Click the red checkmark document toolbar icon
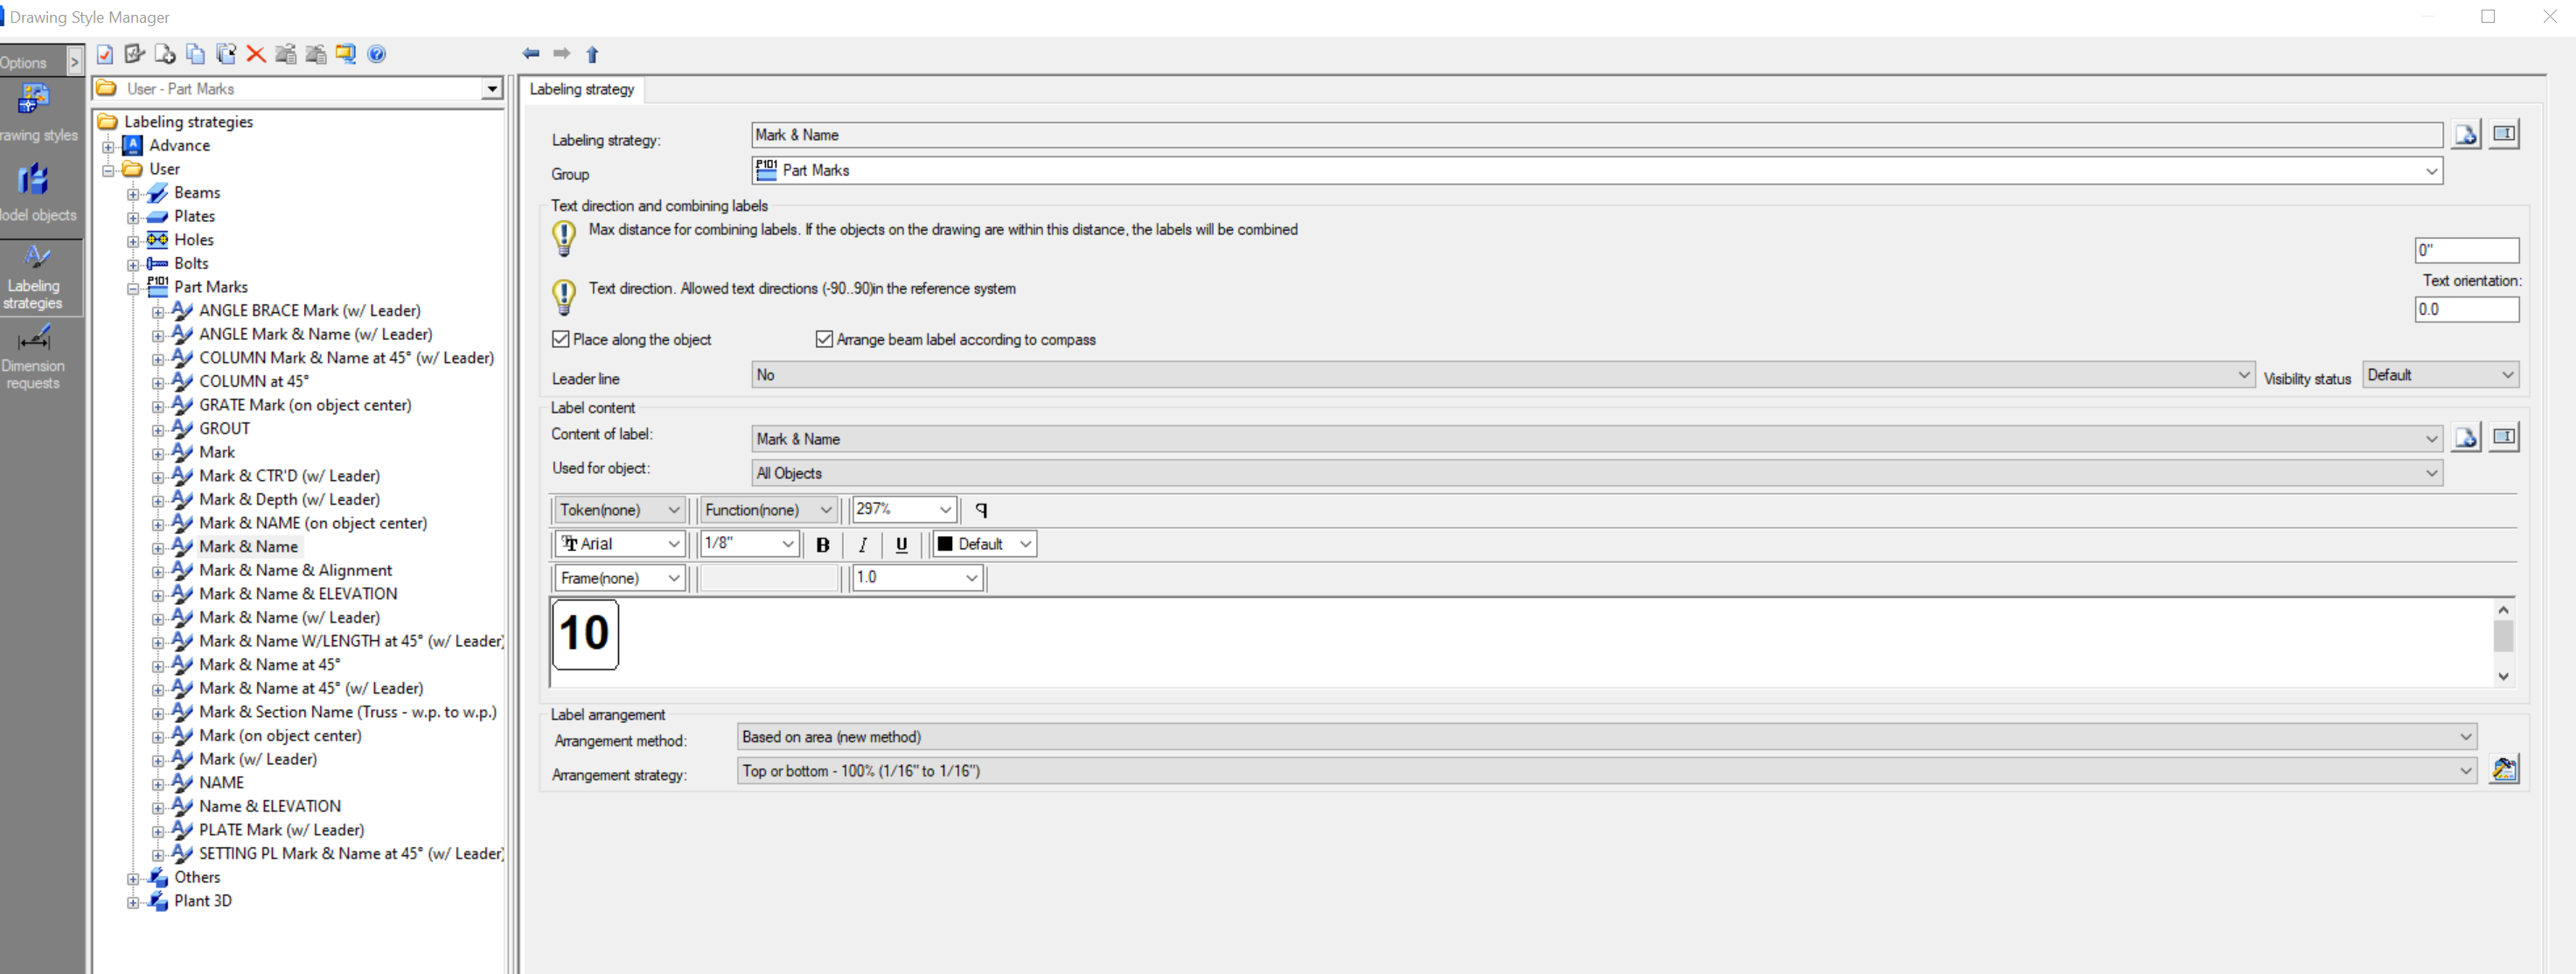2576x974 pixels. coord(105,54)
